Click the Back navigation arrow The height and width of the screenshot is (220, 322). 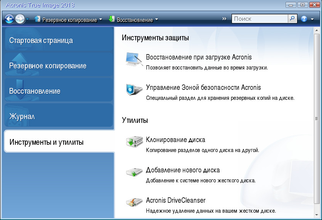[9, 19]
